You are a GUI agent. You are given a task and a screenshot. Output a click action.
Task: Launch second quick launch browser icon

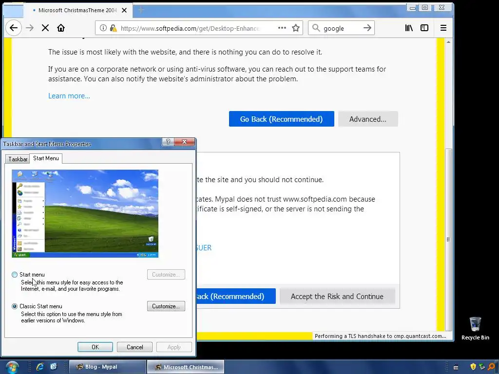54,367
